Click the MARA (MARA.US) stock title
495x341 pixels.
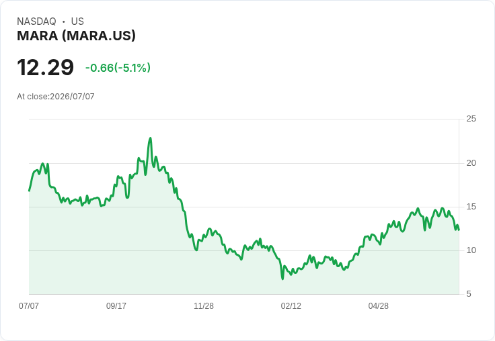point(76,36)
